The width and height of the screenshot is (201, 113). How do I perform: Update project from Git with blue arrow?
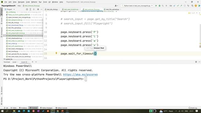(174, 6)
